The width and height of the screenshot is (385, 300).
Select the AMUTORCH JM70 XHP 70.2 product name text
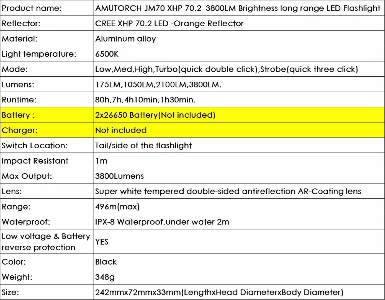[x=238, y=8]
